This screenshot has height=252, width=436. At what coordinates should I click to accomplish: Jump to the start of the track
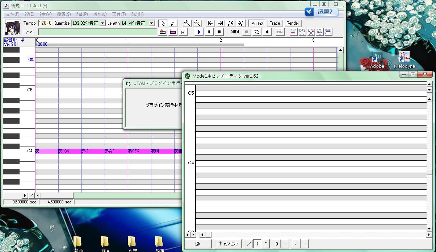pos(210,23)
